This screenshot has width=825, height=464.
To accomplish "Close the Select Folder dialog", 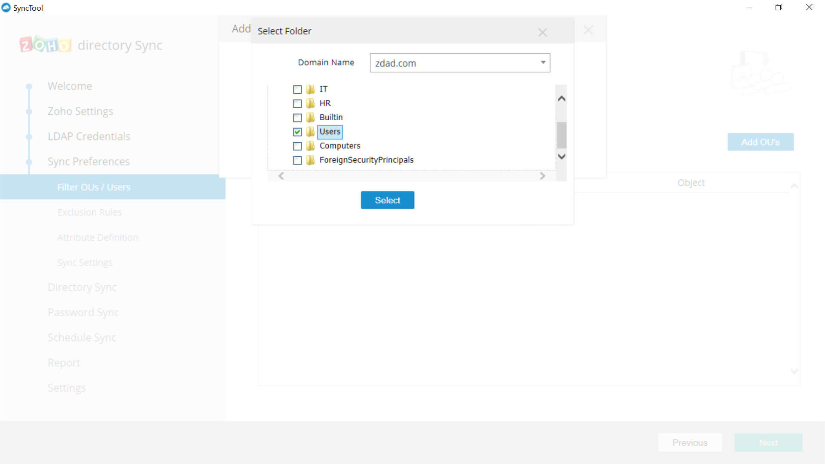I will coord(542,32).
